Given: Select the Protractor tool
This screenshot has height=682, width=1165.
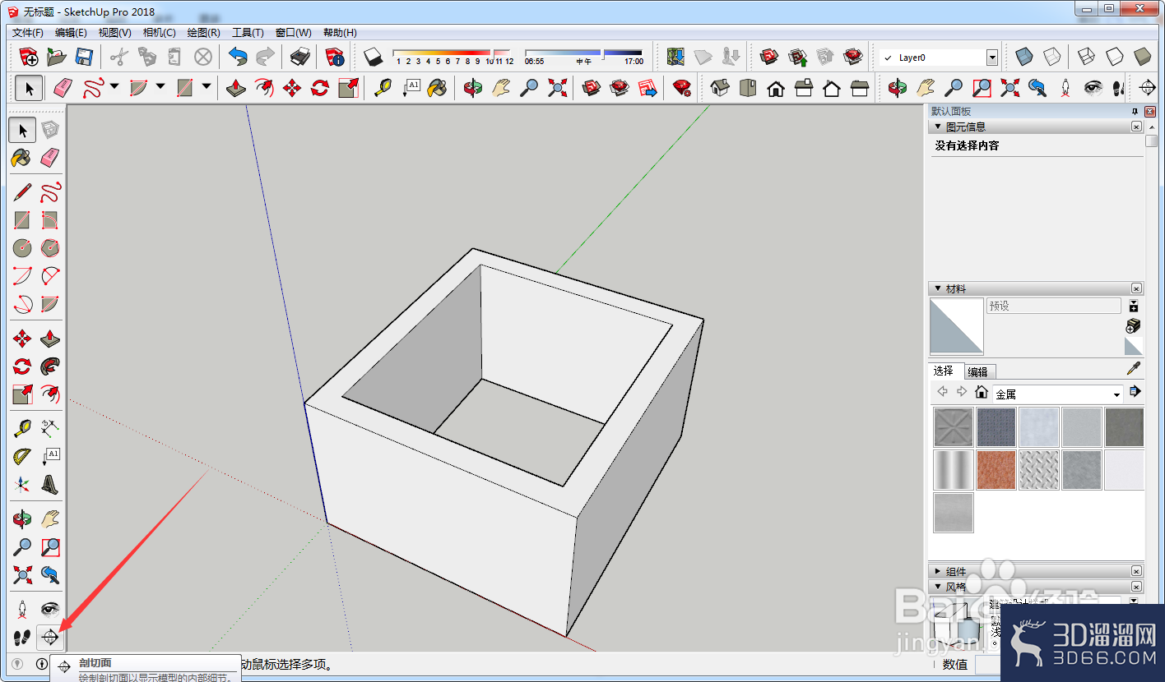Looking at the screenshot, I should [23, 456].
